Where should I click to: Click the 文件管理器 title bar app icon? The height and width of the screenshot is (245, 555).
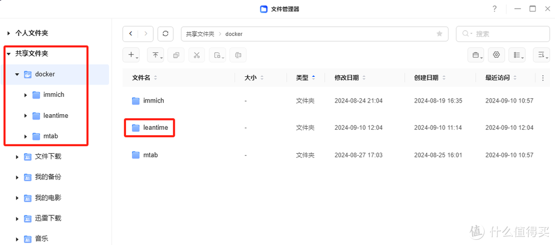[x=264, y=9]
